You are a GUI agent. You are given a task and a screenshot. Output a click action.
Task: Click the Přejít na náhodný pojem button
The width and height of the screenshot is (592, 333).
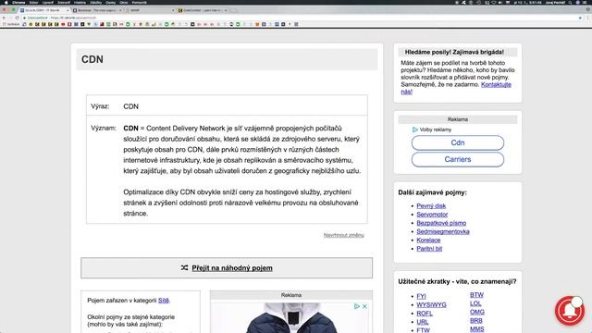[x=227, y=267]
